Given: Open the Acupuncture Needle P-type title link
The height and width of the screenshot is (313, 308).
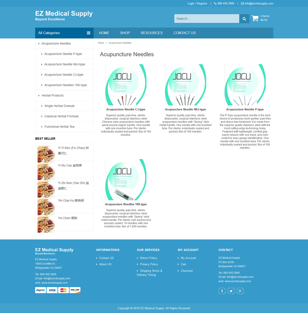Looking at the screenshot, I should 245,109.
